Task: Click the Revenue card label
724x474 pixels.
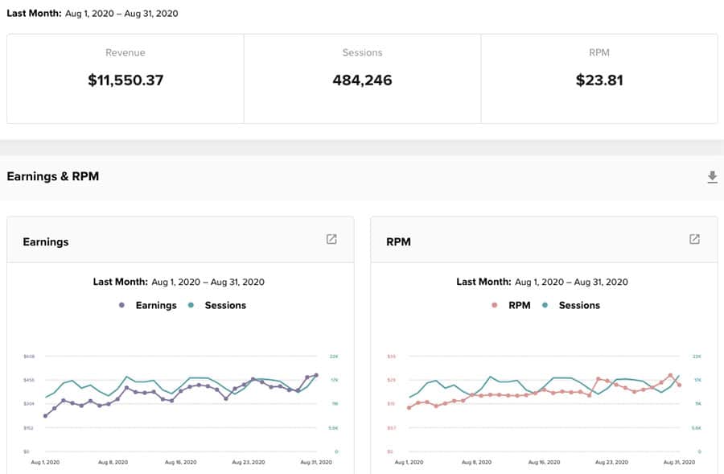Action: (125, 52)
